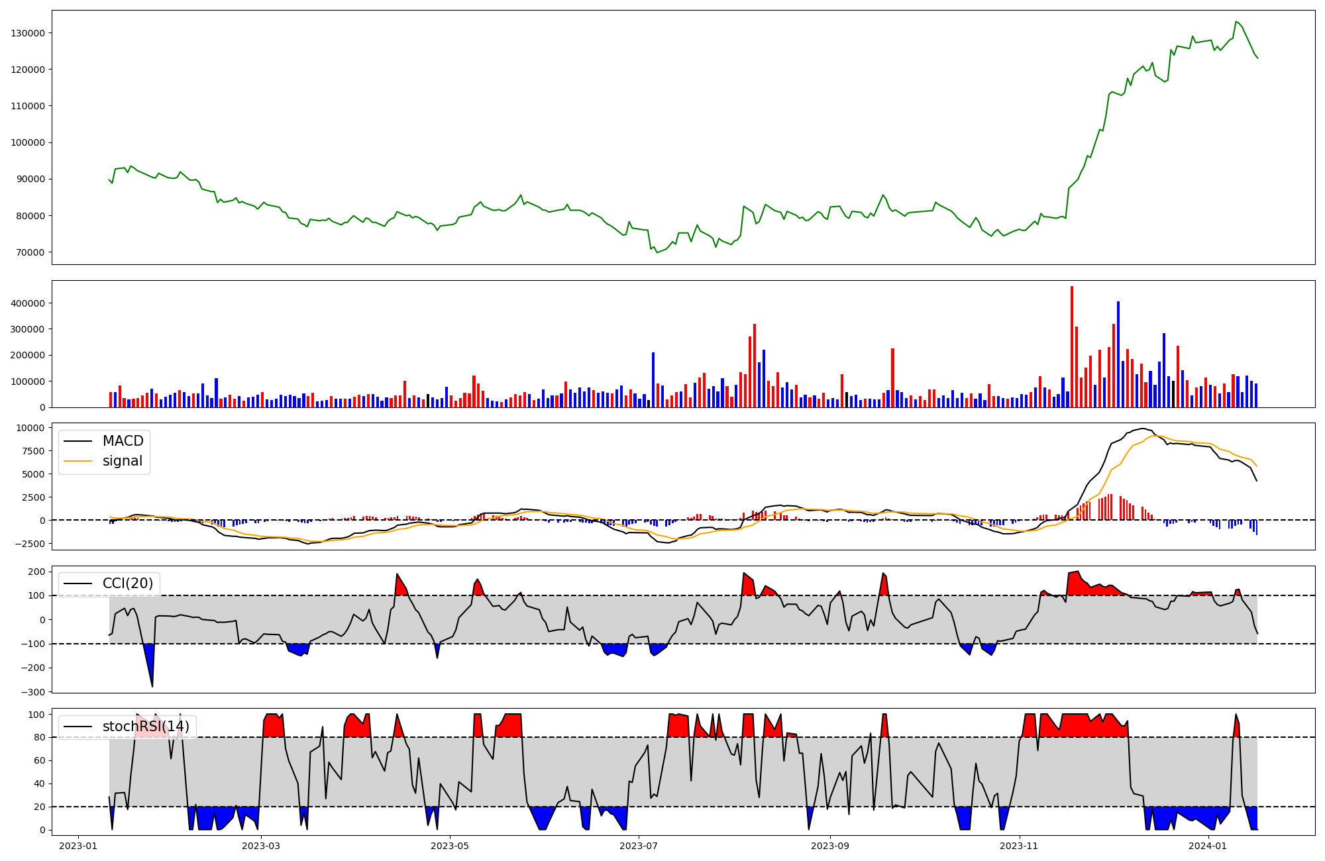This screenshot has height=861, width=1325.
Task: Click the 2024-01 date axis label
Action: [x=1208, y=846]
